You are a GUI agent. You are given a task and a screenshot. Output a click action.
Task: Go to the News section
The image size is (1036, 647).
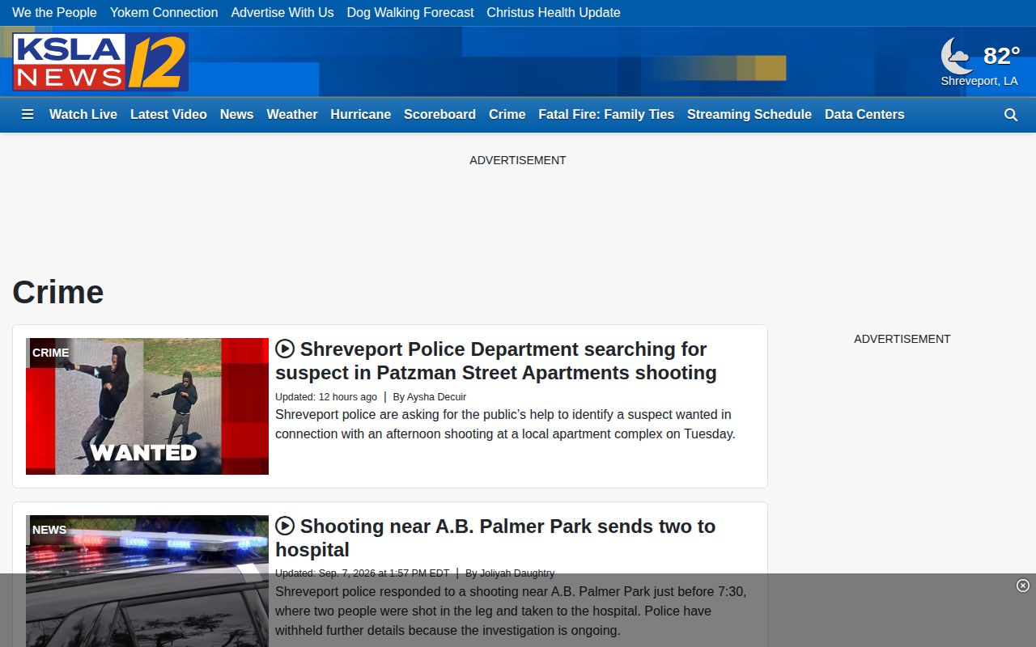(236, 115)
